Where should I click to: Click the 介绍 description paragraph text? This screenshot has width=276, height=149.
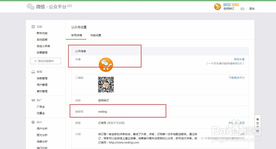point(148,138)
